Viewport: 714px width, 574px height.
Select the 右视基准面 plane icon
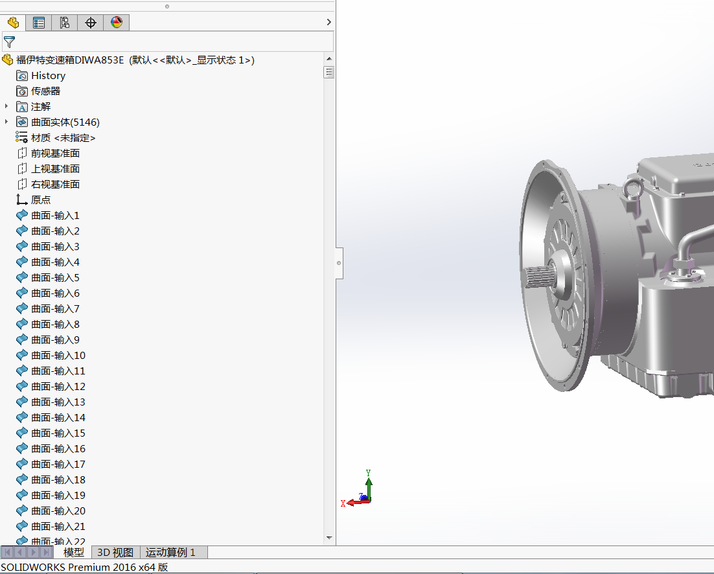pos(21,184)
